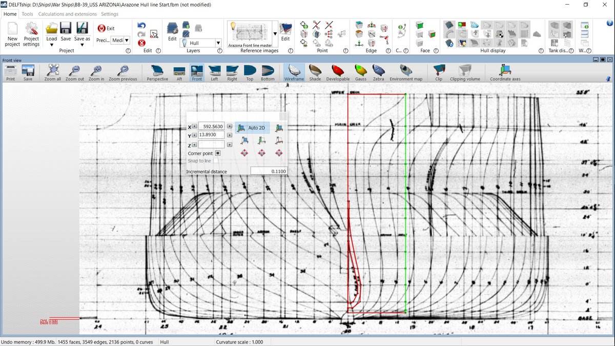615x346 pixels.
Task: Show the Coordinate axes
Action: [x=505, y=72]
